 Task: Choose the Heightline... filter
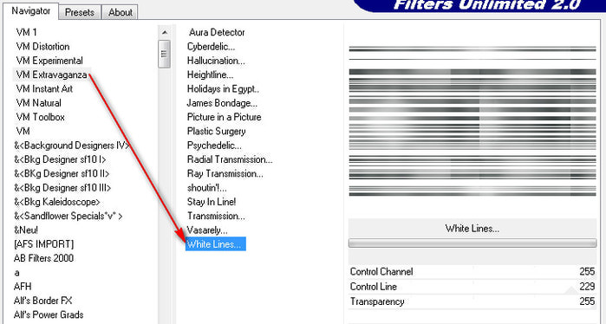(211, 75)
